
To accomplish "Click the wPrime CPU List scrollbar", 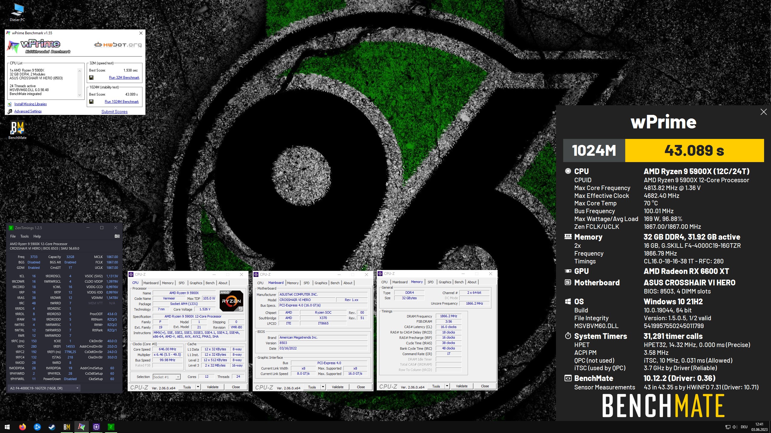I will [80, 83].
